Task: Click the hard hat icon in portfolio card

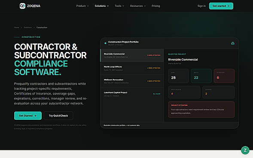Action: coord(233,43)
